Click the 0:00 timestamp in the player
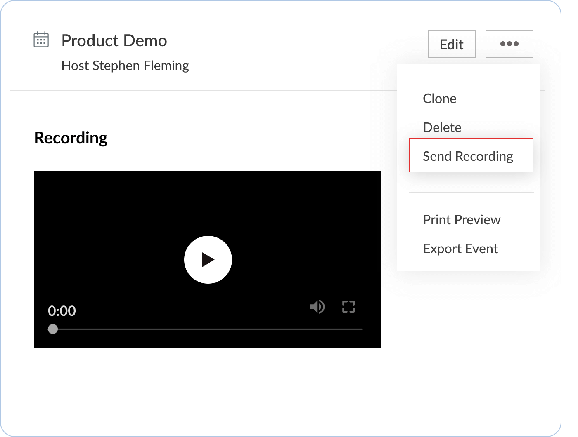Viewport: 578px width, 437px height. (62, 310)
